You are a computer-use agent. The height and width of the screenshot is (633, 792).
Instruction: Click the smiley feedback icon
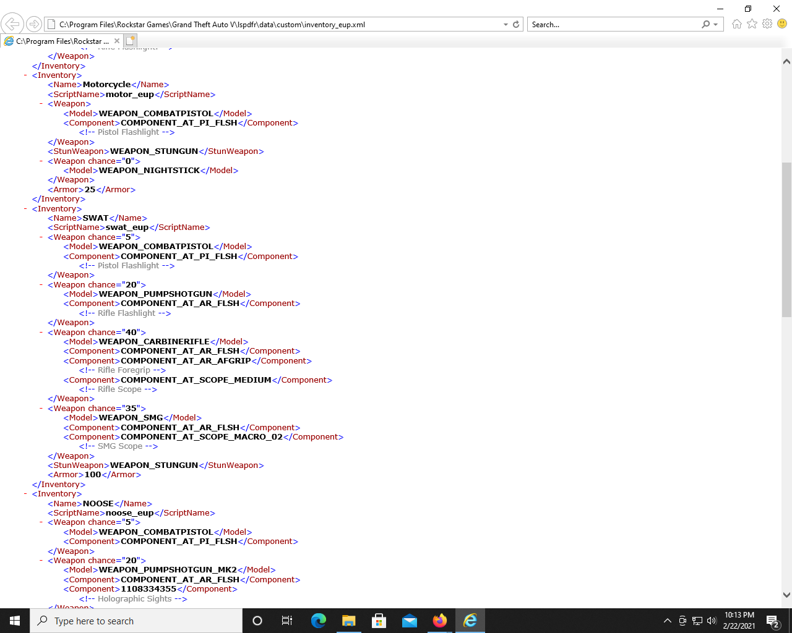[x=782, y=23]
